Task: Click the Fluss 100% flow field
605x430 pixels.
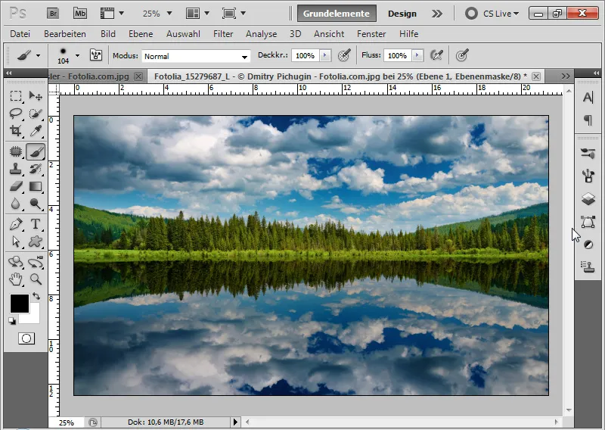Action: [x=398, y=55]
